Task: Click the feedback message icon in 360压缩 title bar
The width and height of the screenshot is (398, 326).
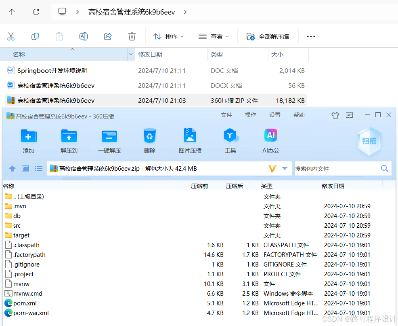Action: (x=350, y=115)
